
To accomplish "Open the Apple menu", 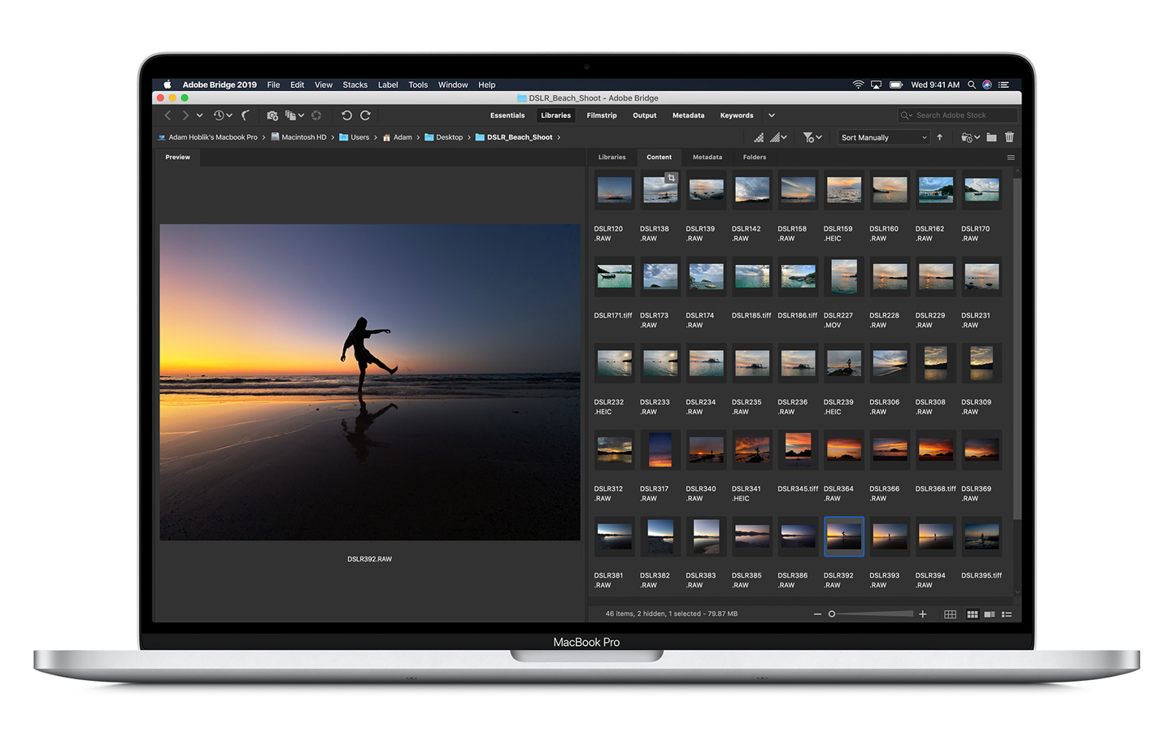I will [x=168, y=84].
